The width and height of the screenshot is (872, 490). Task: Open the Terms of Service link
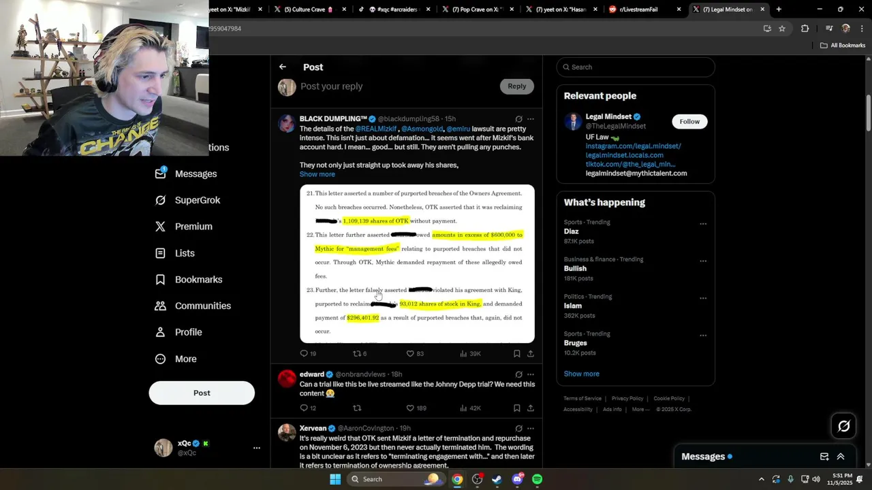click(x=582, y=399)
